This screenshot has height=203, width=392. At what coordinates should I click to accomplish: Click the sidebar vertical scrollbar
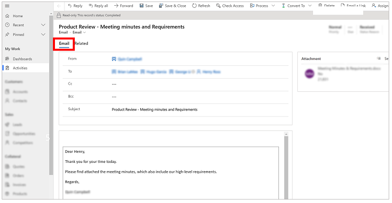pyautogui.click(x=51, y=95)
